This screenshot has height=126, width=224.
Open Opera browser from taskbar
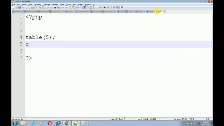pyautogui.click(x=50, y=123)
